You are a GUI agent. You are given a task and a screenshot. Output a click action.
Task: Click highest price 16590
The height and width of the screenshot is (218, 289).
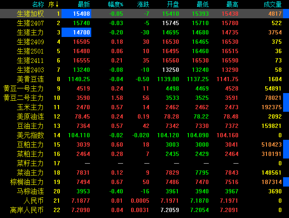[230, 60]
